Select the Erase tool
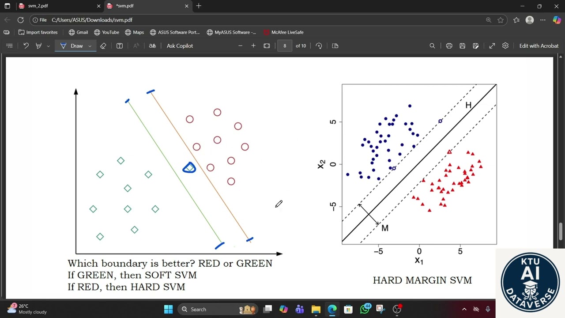 [103, 46]
